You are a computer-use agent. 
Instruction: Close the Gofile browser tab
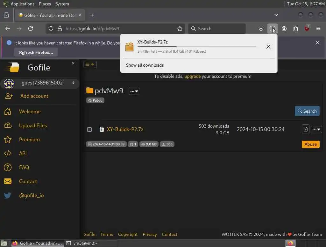coord(80,15)
